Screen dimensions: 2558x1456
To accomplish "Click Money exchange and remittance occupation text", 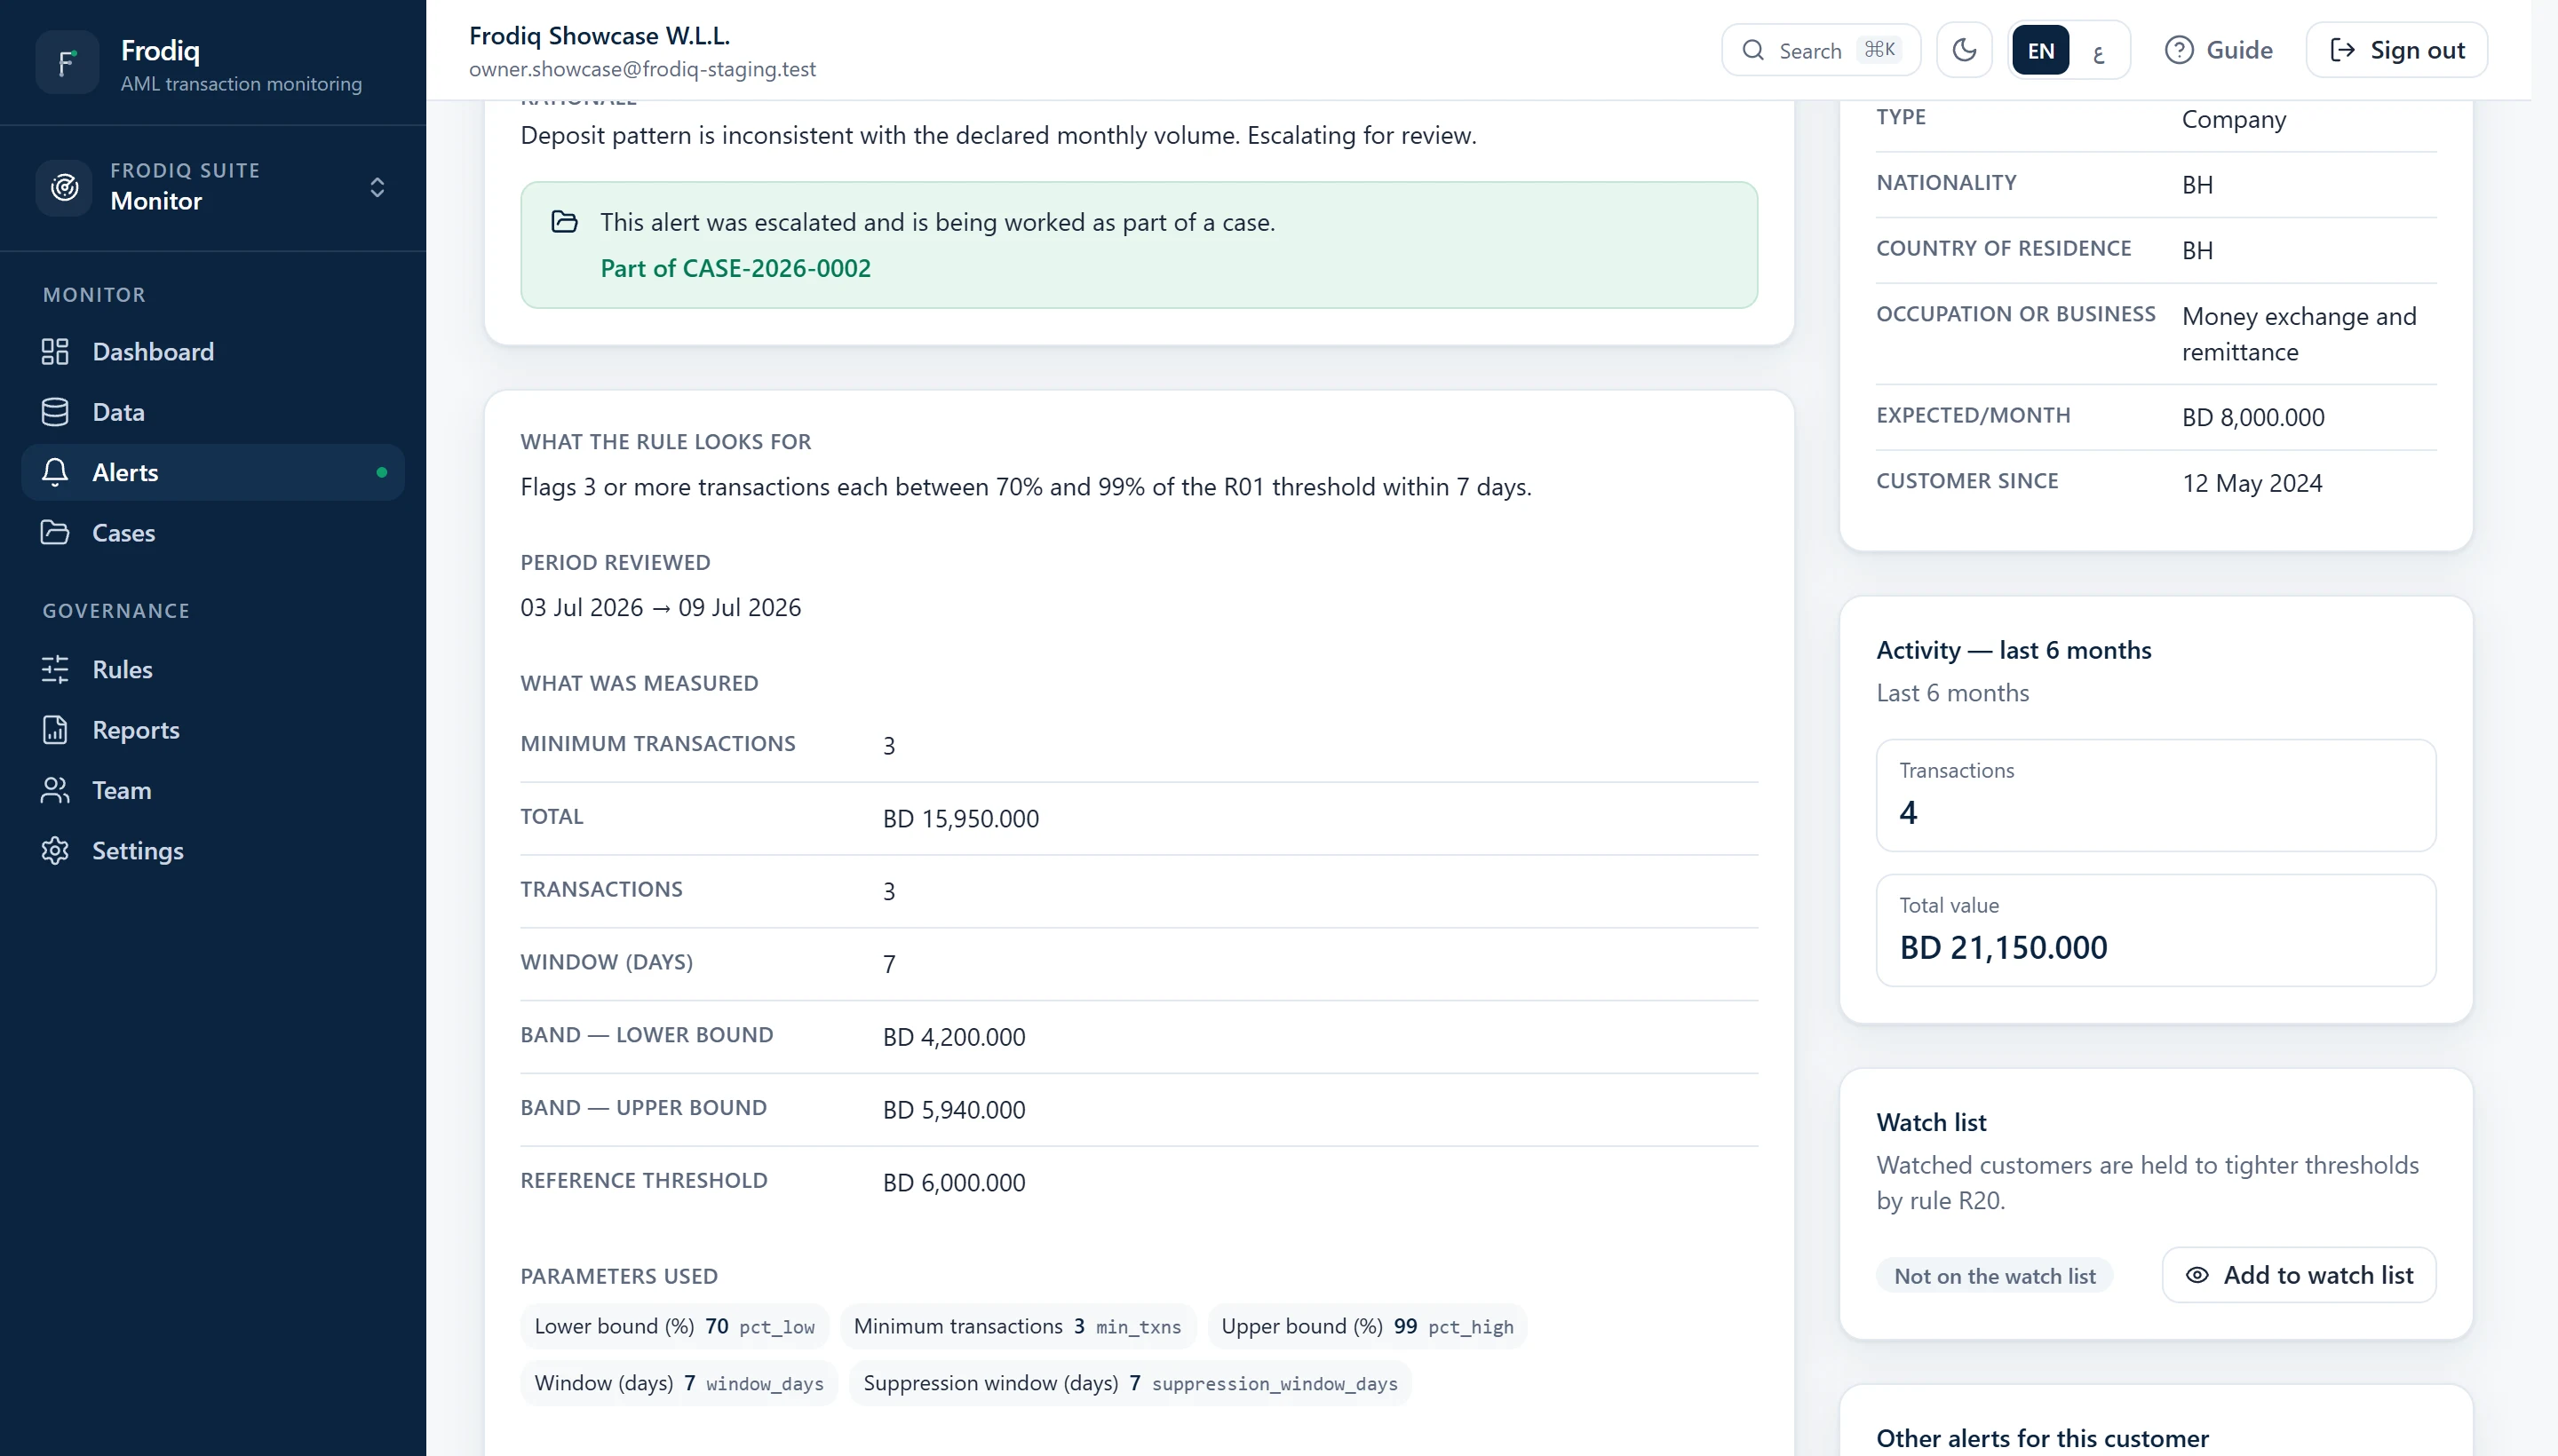I will click(x=2299, y=334).
